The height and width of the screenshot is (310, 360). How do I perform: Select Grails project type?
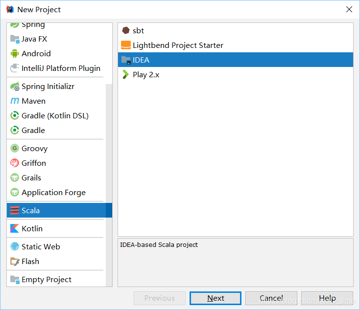coord(31,178)
